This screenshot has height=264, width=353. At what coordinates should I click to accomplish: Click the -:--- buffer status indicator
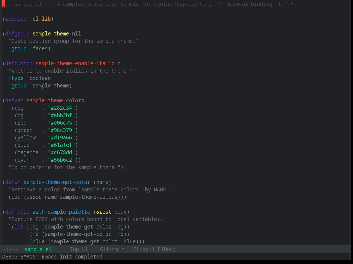(x=10, y=249)
